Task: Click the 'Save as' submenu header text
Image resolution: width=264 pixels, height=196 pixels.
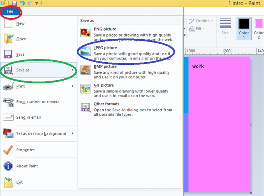Action: [x=87, y=20]
